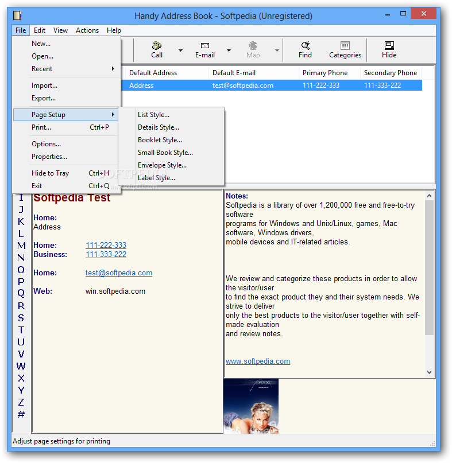Click the Softpedia Test contact name heading
Image resolution: width=452 pixels, height=463 pixels.
72,197
